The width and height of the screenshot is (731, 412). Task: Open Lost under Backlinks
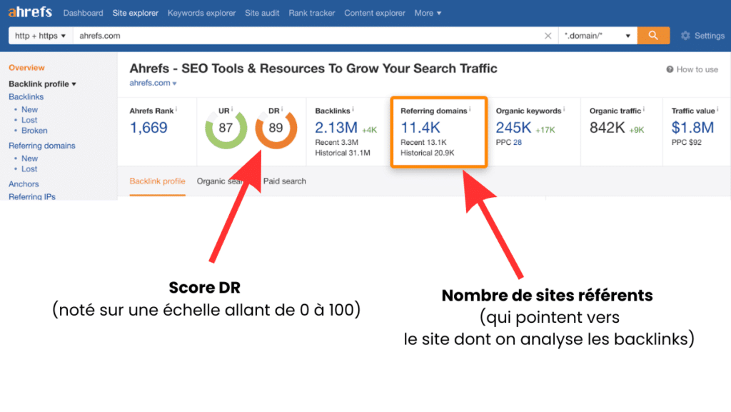pos(29,120)
